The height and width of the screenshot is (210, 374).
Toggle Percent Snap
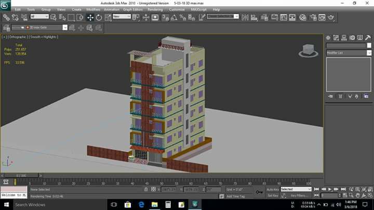pos(183,18)
